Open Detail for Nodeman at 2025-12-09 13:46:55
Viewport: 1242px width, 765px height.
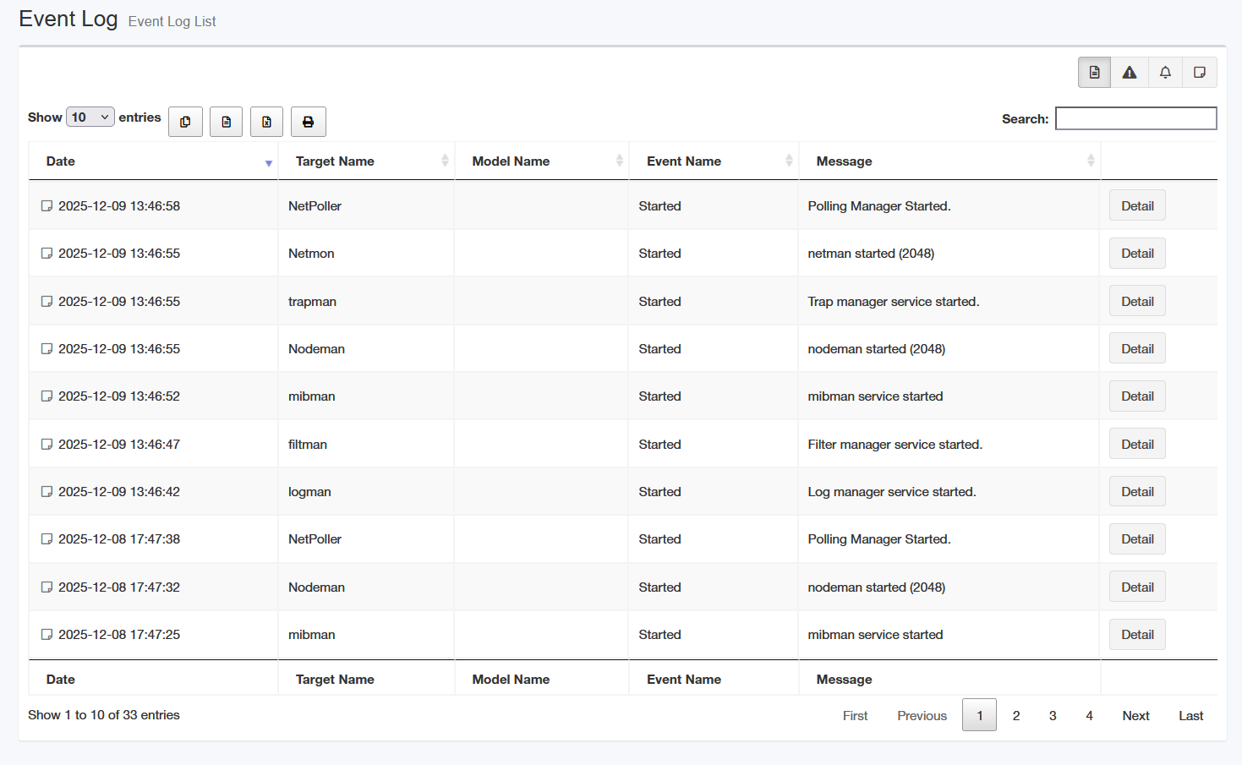point(1137,348)
